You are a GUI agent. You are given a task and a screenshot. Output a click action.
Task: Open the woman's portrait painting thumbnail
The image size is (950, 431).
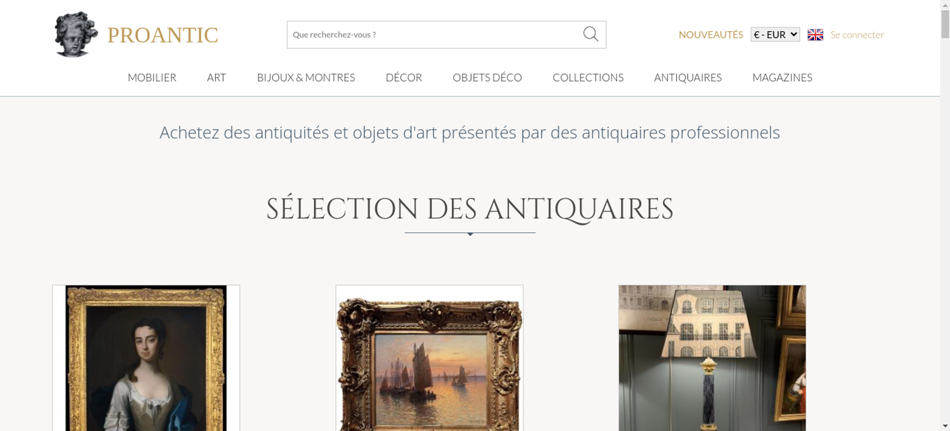(146, 358)
